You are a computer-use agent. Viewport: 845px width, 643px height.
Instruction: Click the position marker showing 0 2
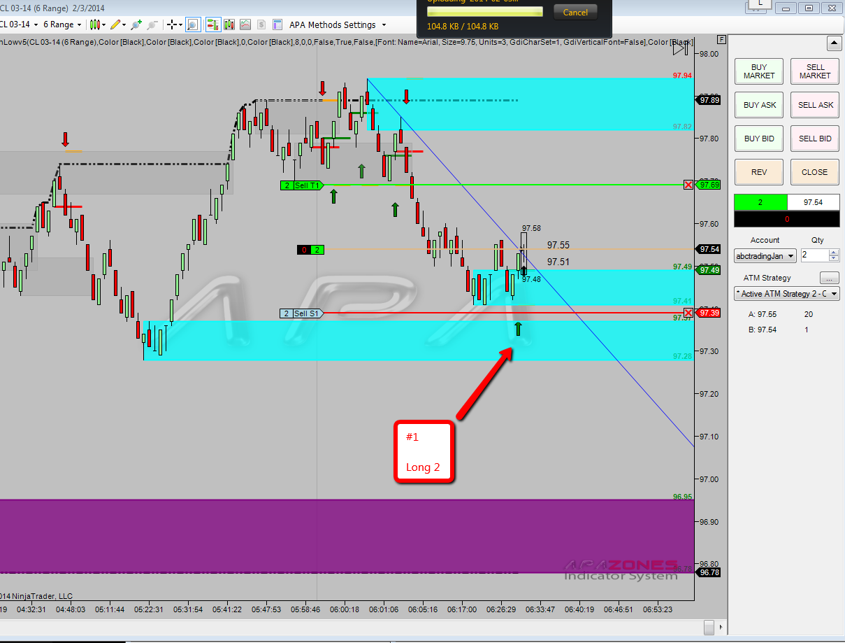pos(311,250)
